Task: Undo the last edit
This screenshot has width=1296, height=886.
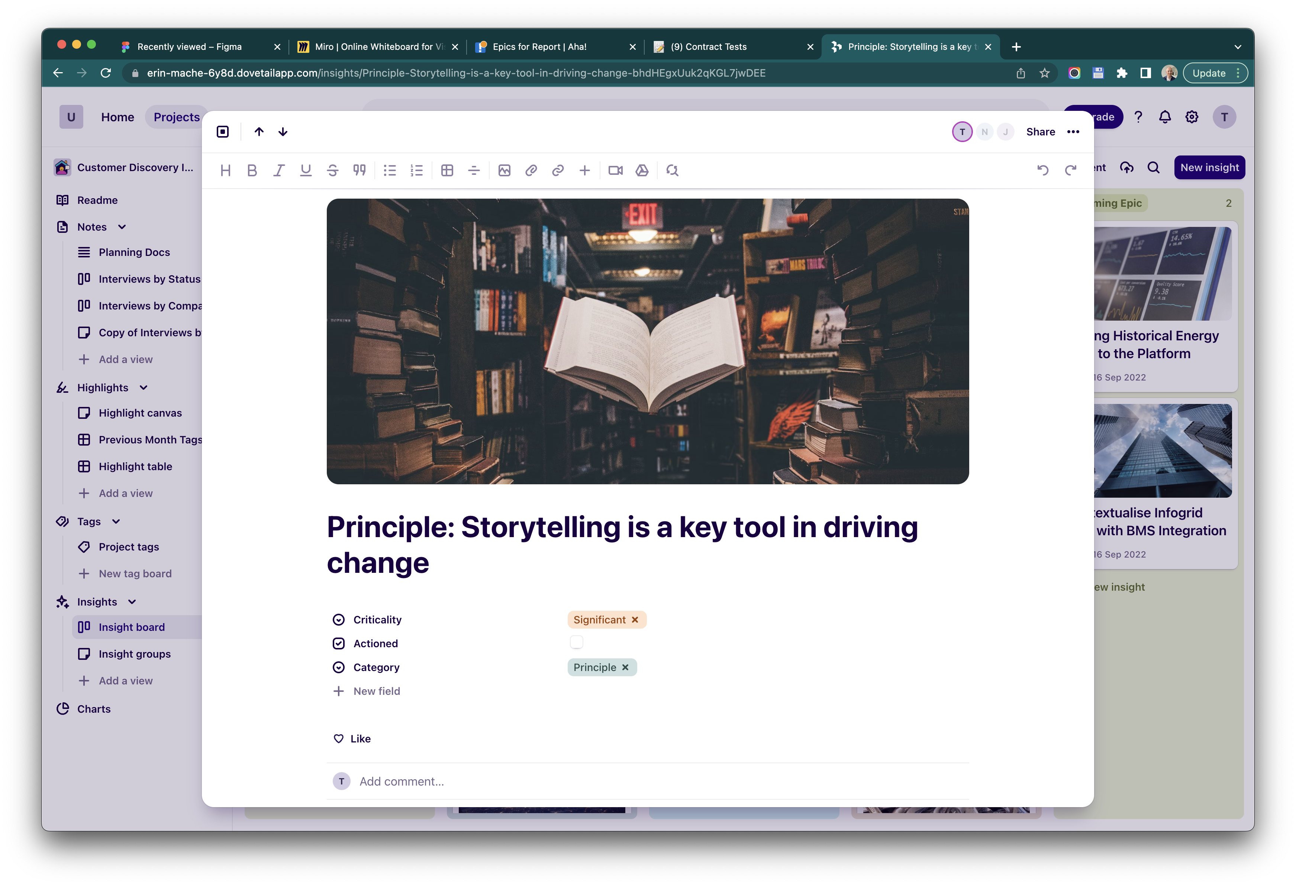Action: tap(1043, 170)
